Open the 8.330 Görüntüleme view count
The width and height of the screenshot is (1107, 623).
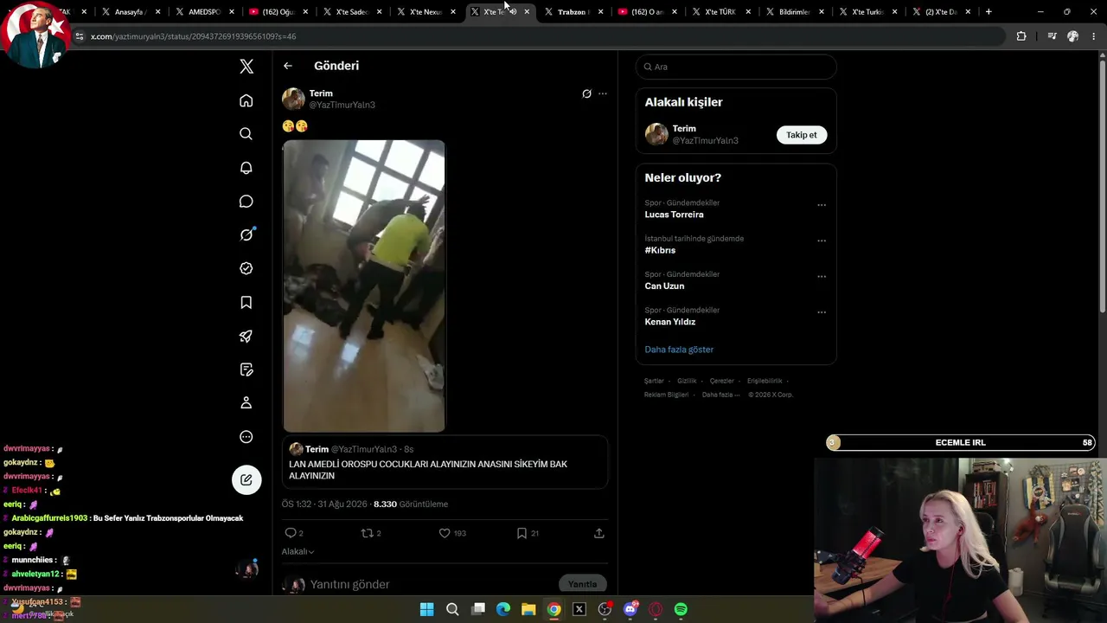click(411, 504)
